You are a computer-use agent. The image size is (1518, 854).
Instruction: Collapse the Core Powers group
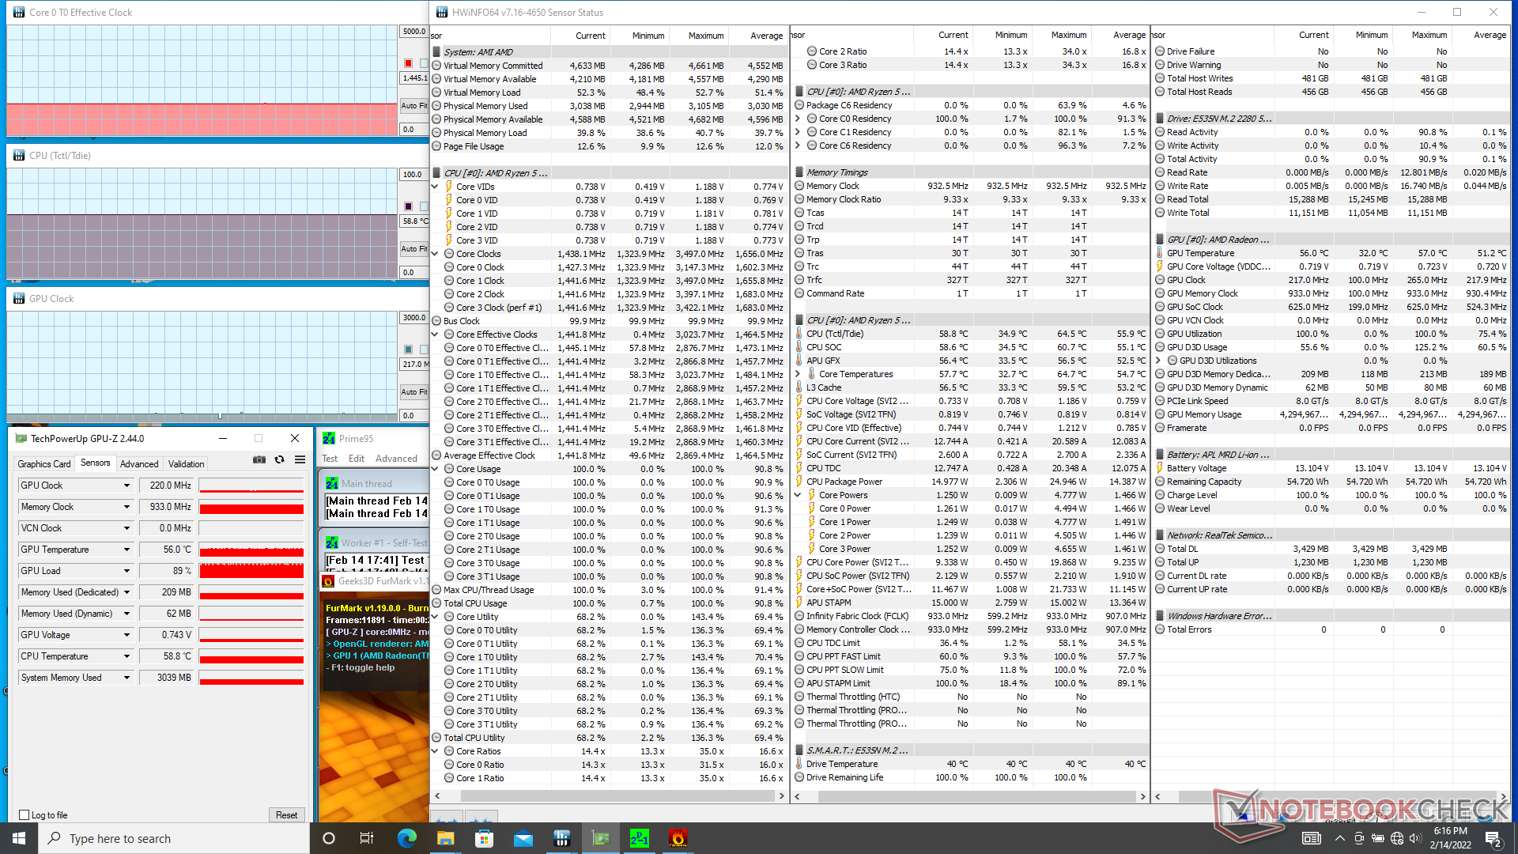(x=798, y=495)
